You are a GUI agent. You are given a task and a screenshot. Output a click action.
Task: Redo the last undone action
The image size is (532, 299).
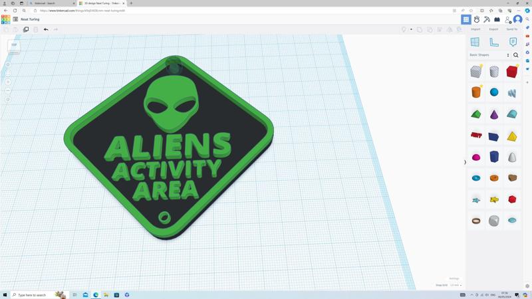click(56, 29)
